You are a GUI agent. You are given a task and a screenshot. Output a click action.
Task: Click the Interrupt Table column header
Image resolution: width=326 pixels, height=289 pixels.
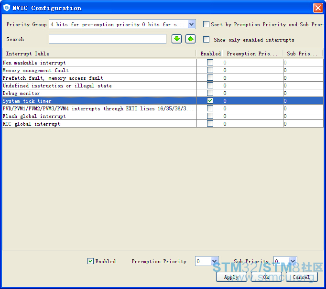[99, 54]
